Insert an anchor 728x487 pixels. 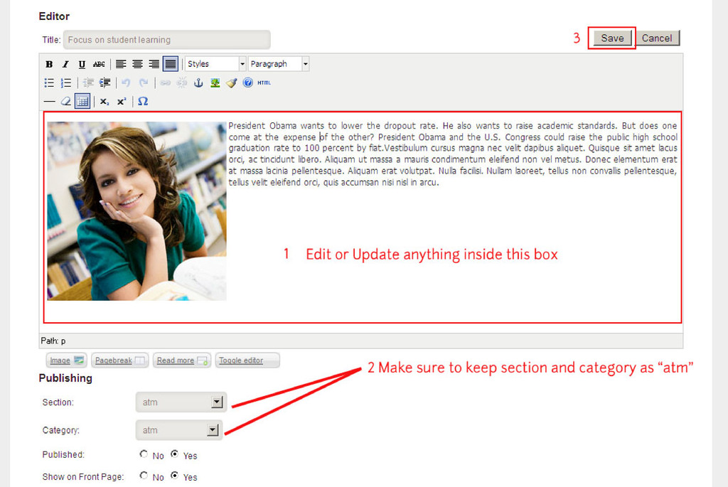click(198, 82)
